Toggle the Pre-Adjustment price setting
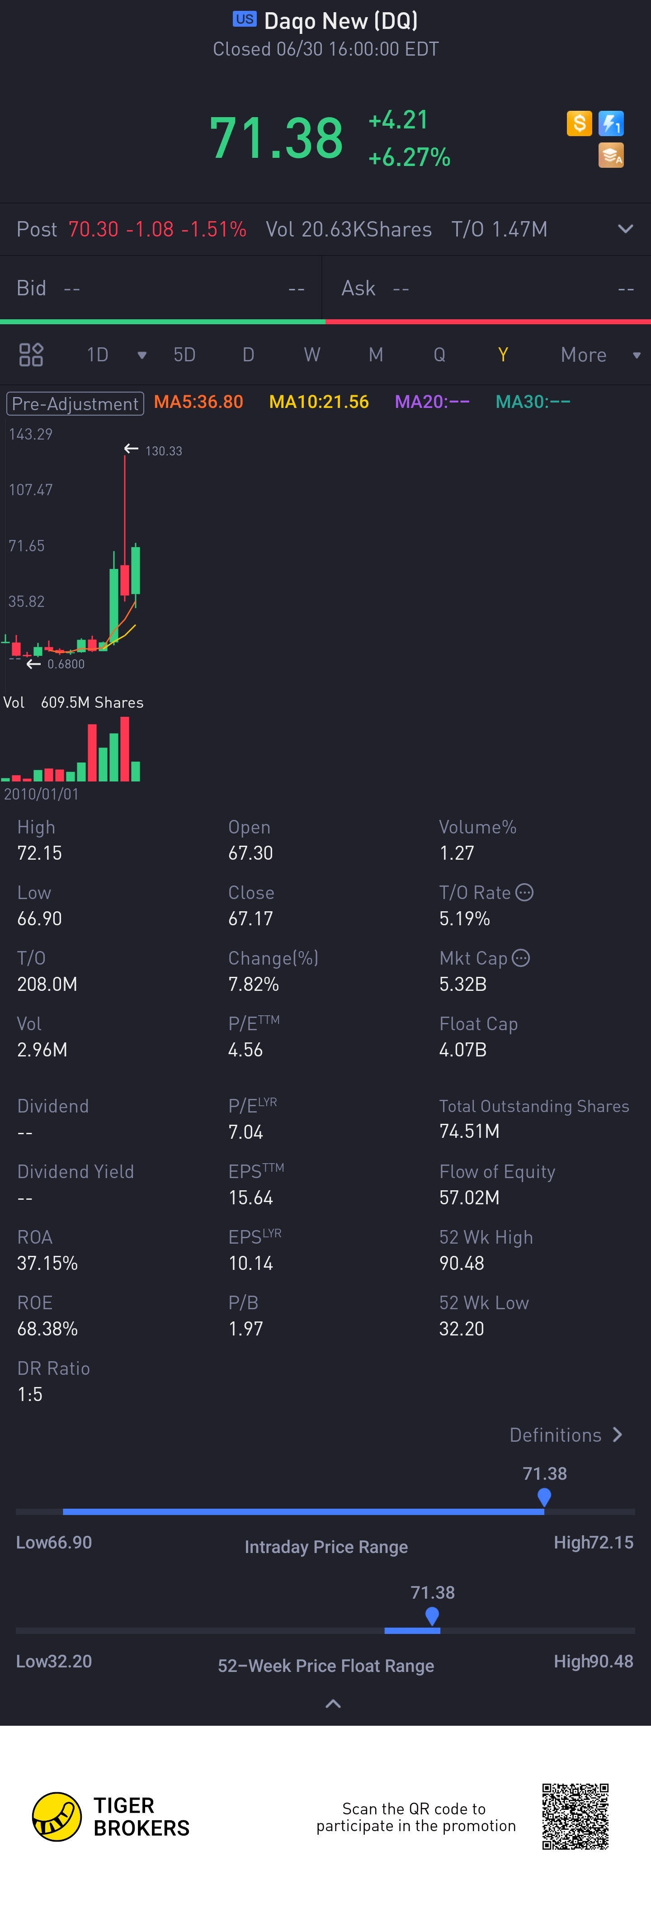Screen dimensions: 651x1908 tap(75, 403)
